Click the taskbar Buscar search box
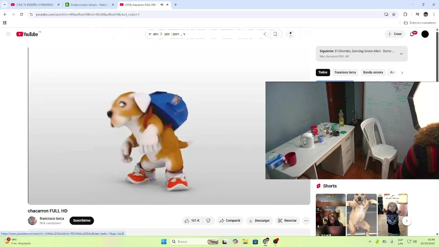This screenshot has width=439, height=247. click(x=195, y=242)
